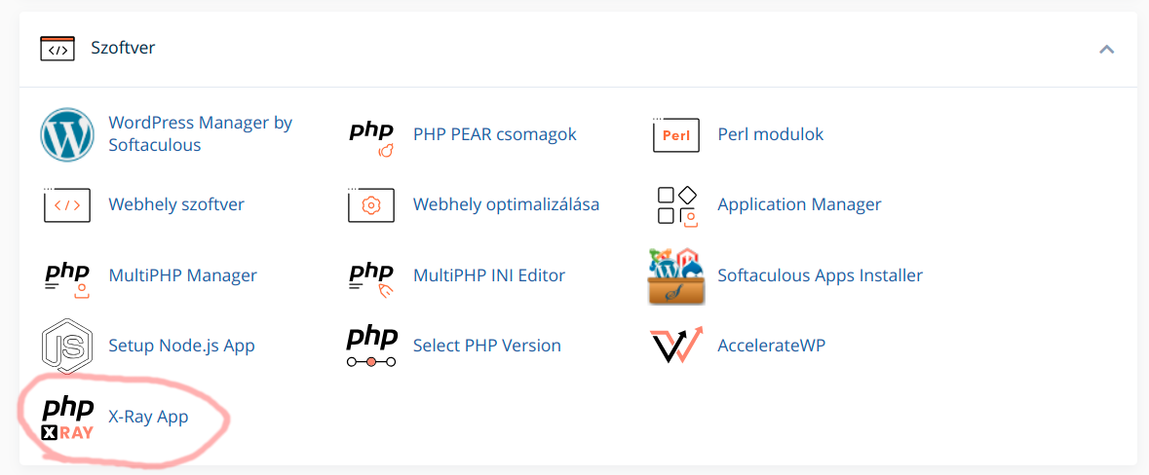
Task: Click the PHP X-Ray icon
Action: 67,418
